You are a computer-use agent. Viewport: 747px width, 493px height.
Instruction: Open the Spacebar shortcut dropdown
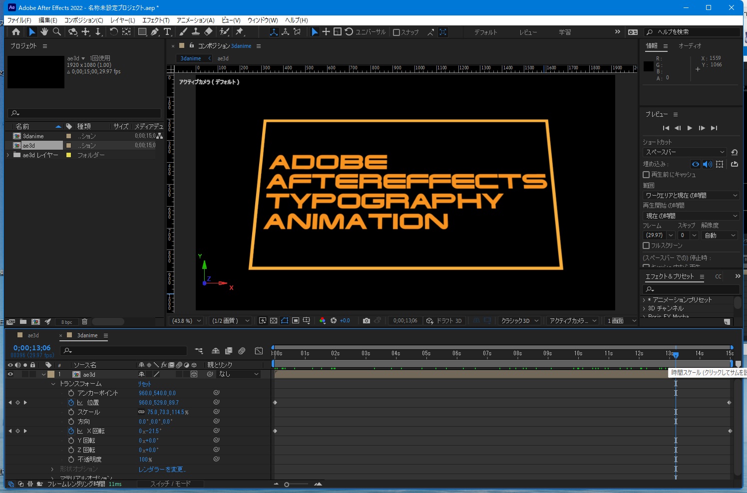(x=685, y=152)
